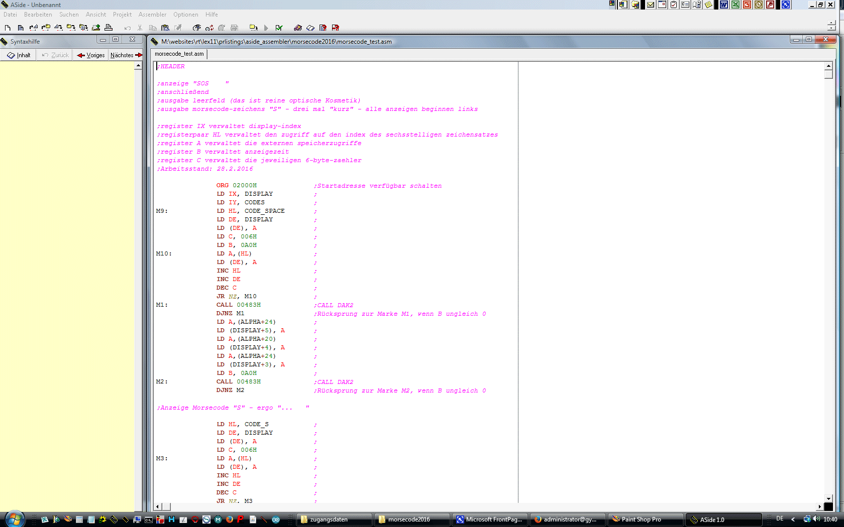The height and width of the screenshot is (527, 844).
Task: Click the Cut scissors icon
Action: (x=140, y=28)
